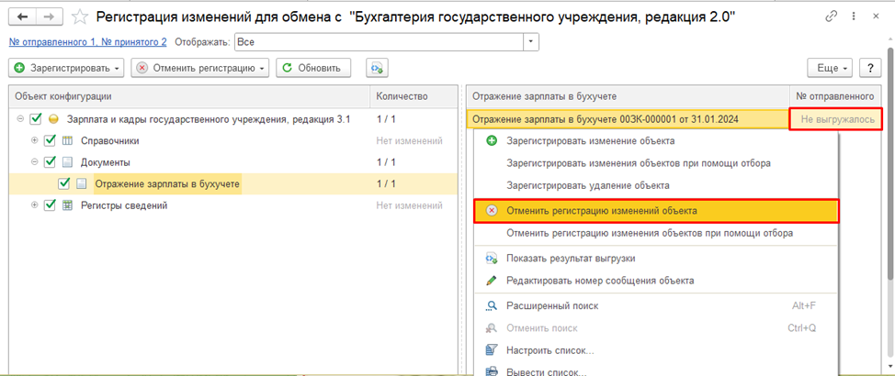Expand the Справочники node
The width and height of the screenshot is (895, 376).
click(x=35, y=140)
